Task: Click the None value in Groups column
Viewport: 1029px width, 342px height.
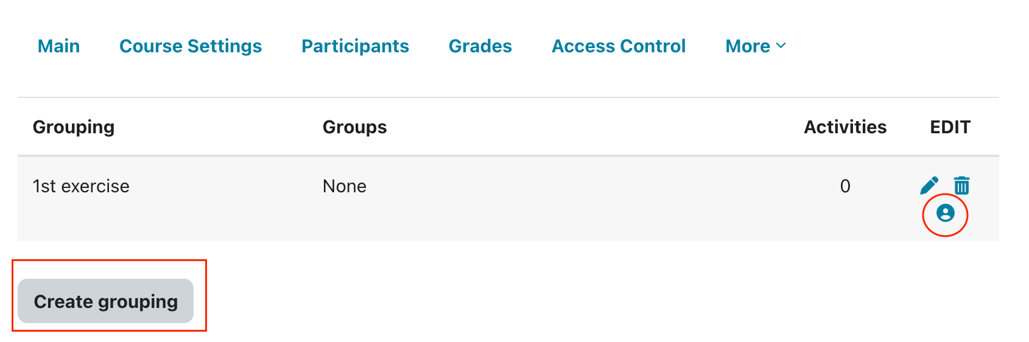Action: pos(344,186)
